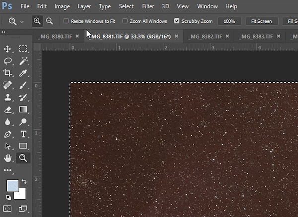Select the Gradient tool

[x=23, y=109]
